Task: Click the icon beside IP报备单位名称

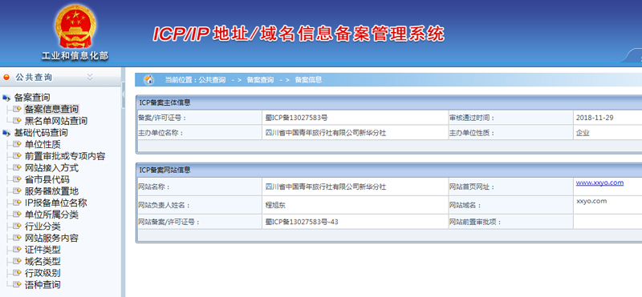Action: pyautogui.click(x=17, y=203)
